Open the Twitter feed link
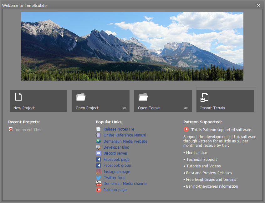This screenshot has height=203, width=265. (x=115, y=177)
